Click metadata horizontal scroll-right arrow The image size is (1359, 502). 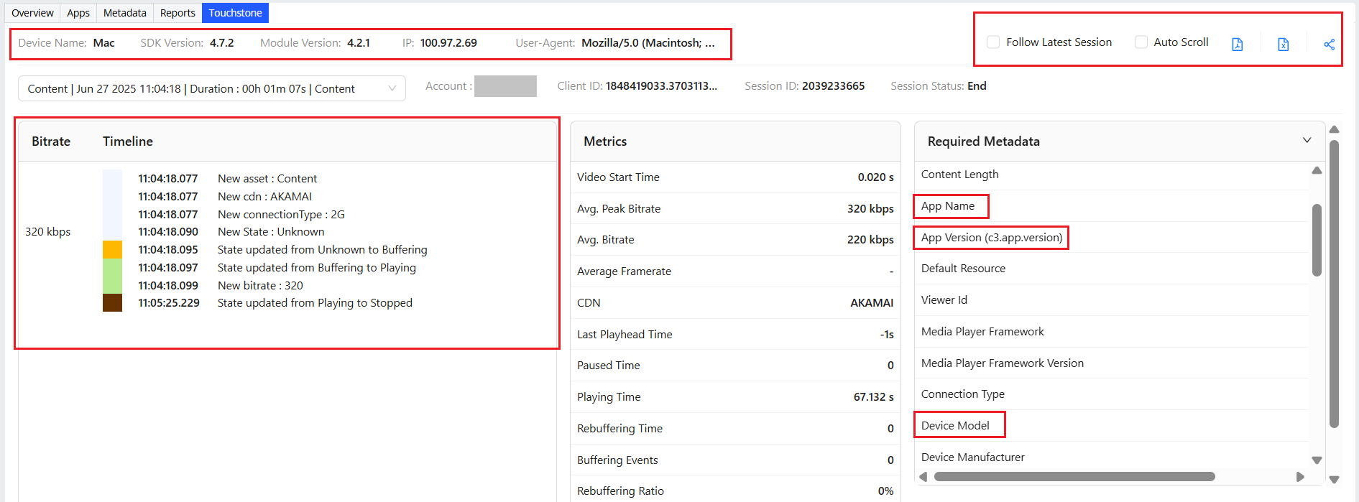tap(1299, 477)
